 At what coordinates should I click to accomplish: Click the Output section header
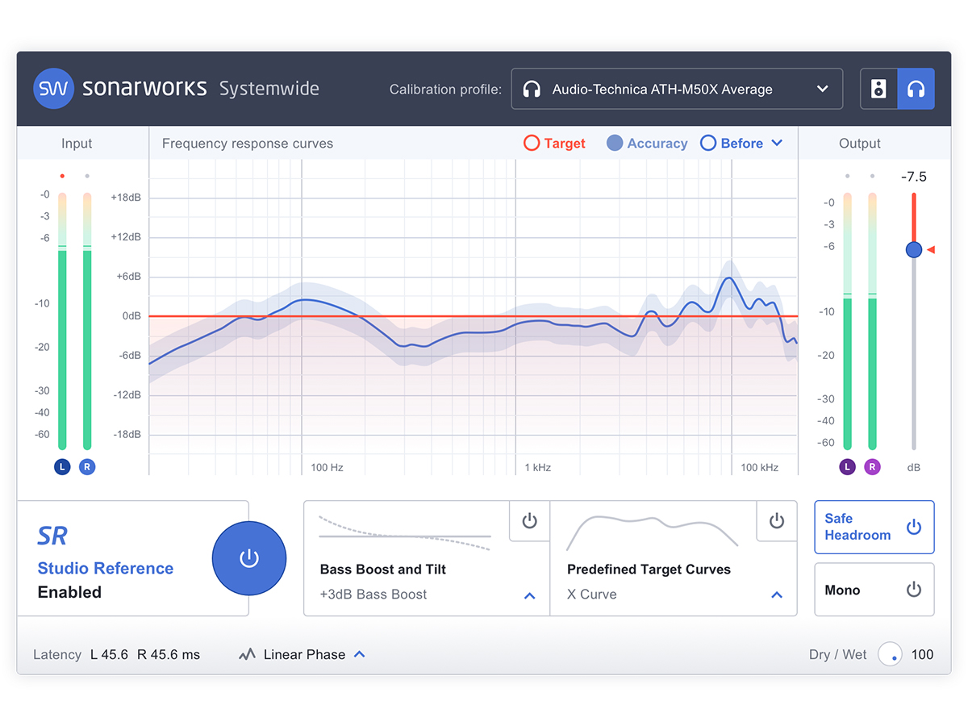point(860,144)
